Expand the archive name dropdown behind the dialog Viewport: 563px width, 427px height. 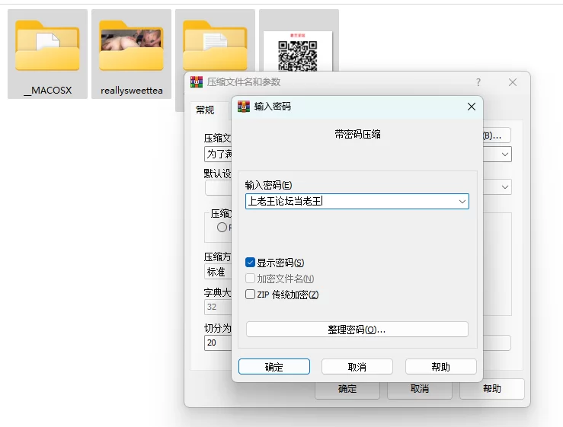(505, 155)
